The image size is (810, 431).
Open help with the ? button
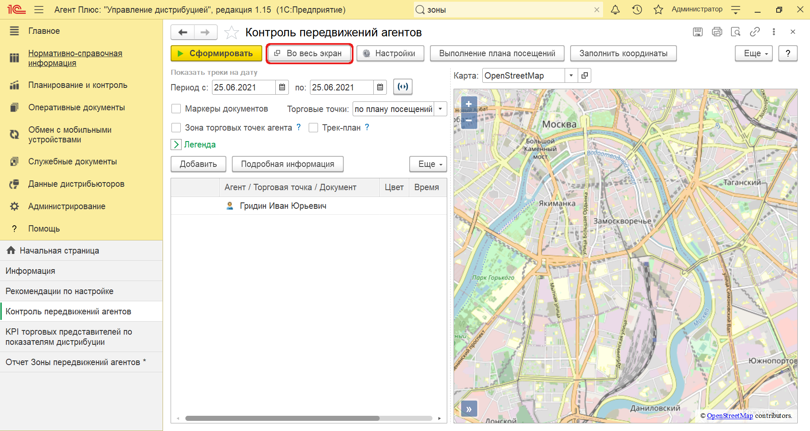pos(788,53)
